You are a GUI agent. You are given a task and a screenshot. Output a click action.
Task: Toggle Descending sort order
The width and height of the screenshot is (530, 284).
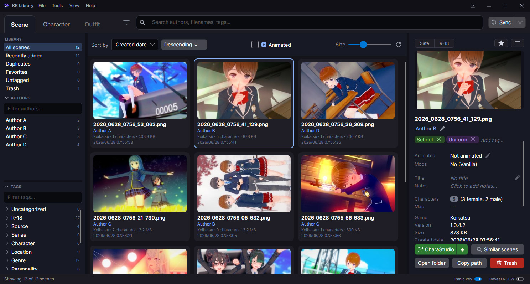184,45
